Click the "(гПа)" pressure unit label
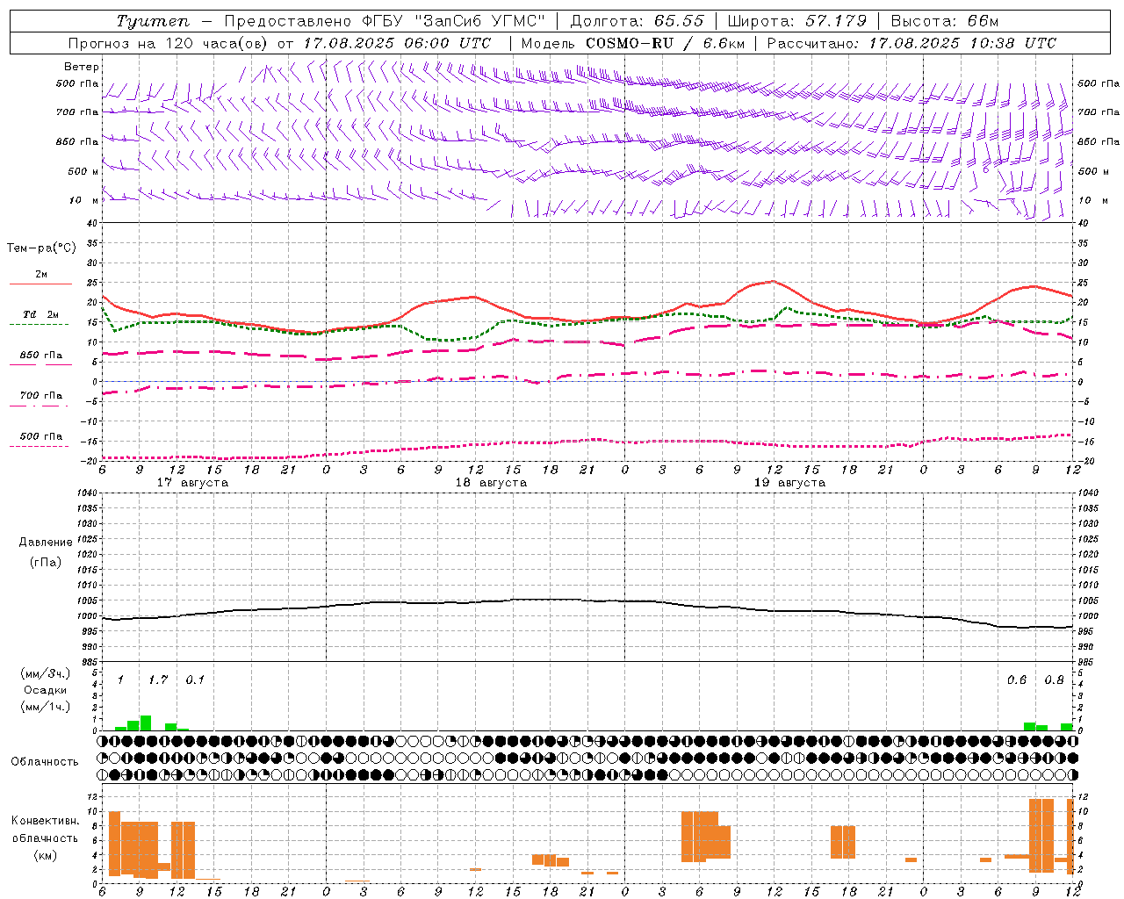 (46, 563)
